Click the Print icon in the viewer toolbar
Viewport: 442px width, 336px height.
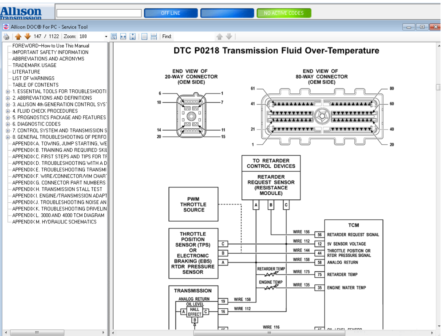tap(6, 36)
